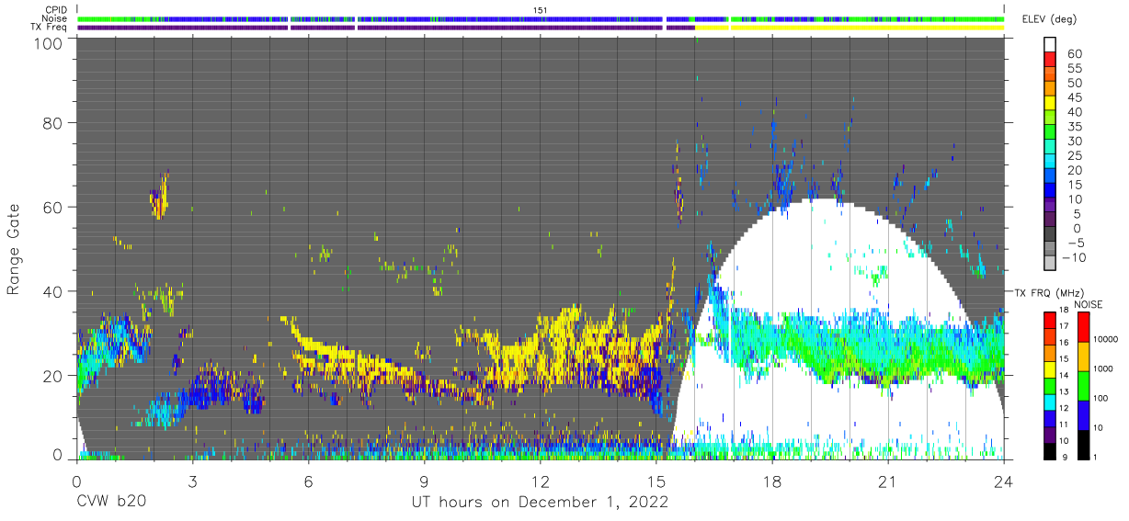Click the CPID label at top left
The image size is (1129, 521).
click(x=55, y=9)
